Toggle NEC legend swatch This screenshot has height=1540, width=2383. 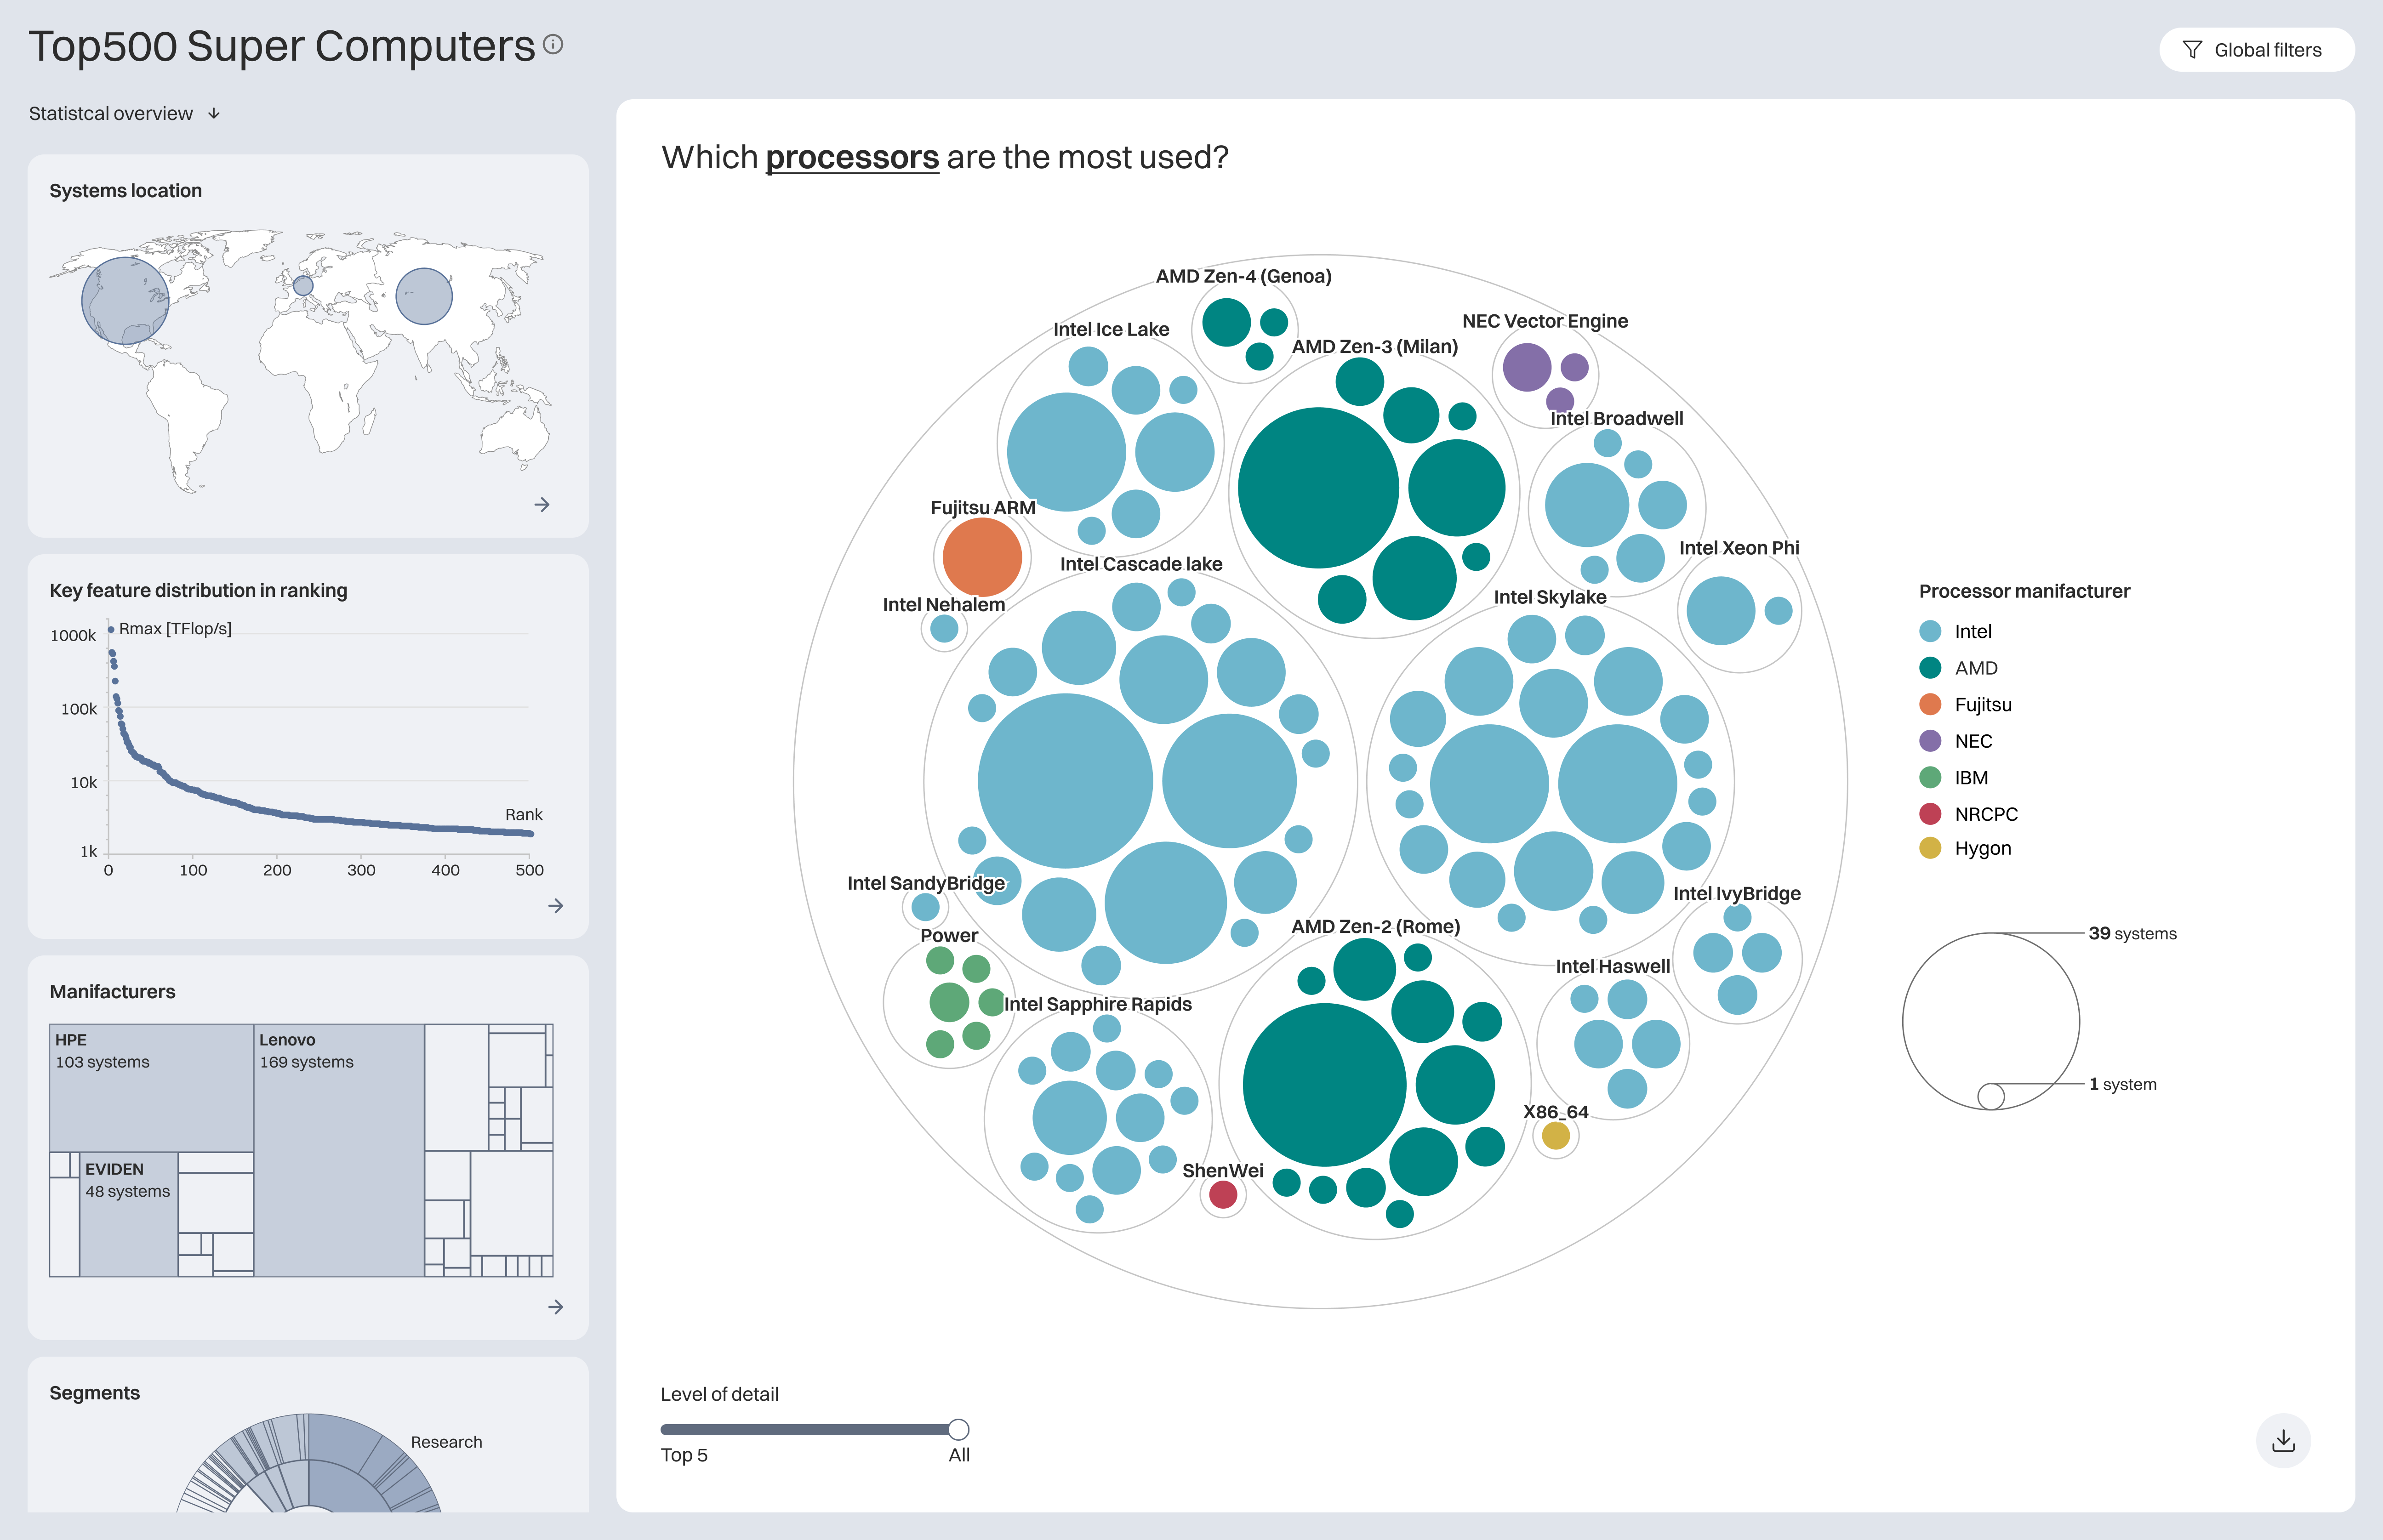tap(1930, 741)
